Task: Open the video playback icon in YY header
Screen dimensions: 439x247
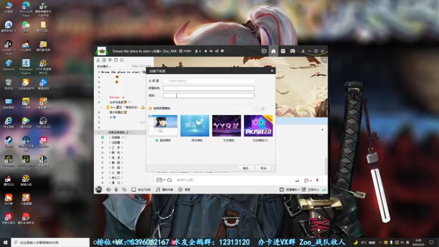Action: (x=264, y=51)
